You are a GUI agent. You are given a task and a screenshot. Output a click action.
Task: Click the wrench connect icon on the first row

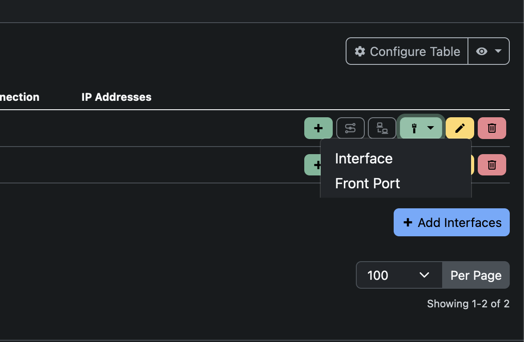(415, 128)
